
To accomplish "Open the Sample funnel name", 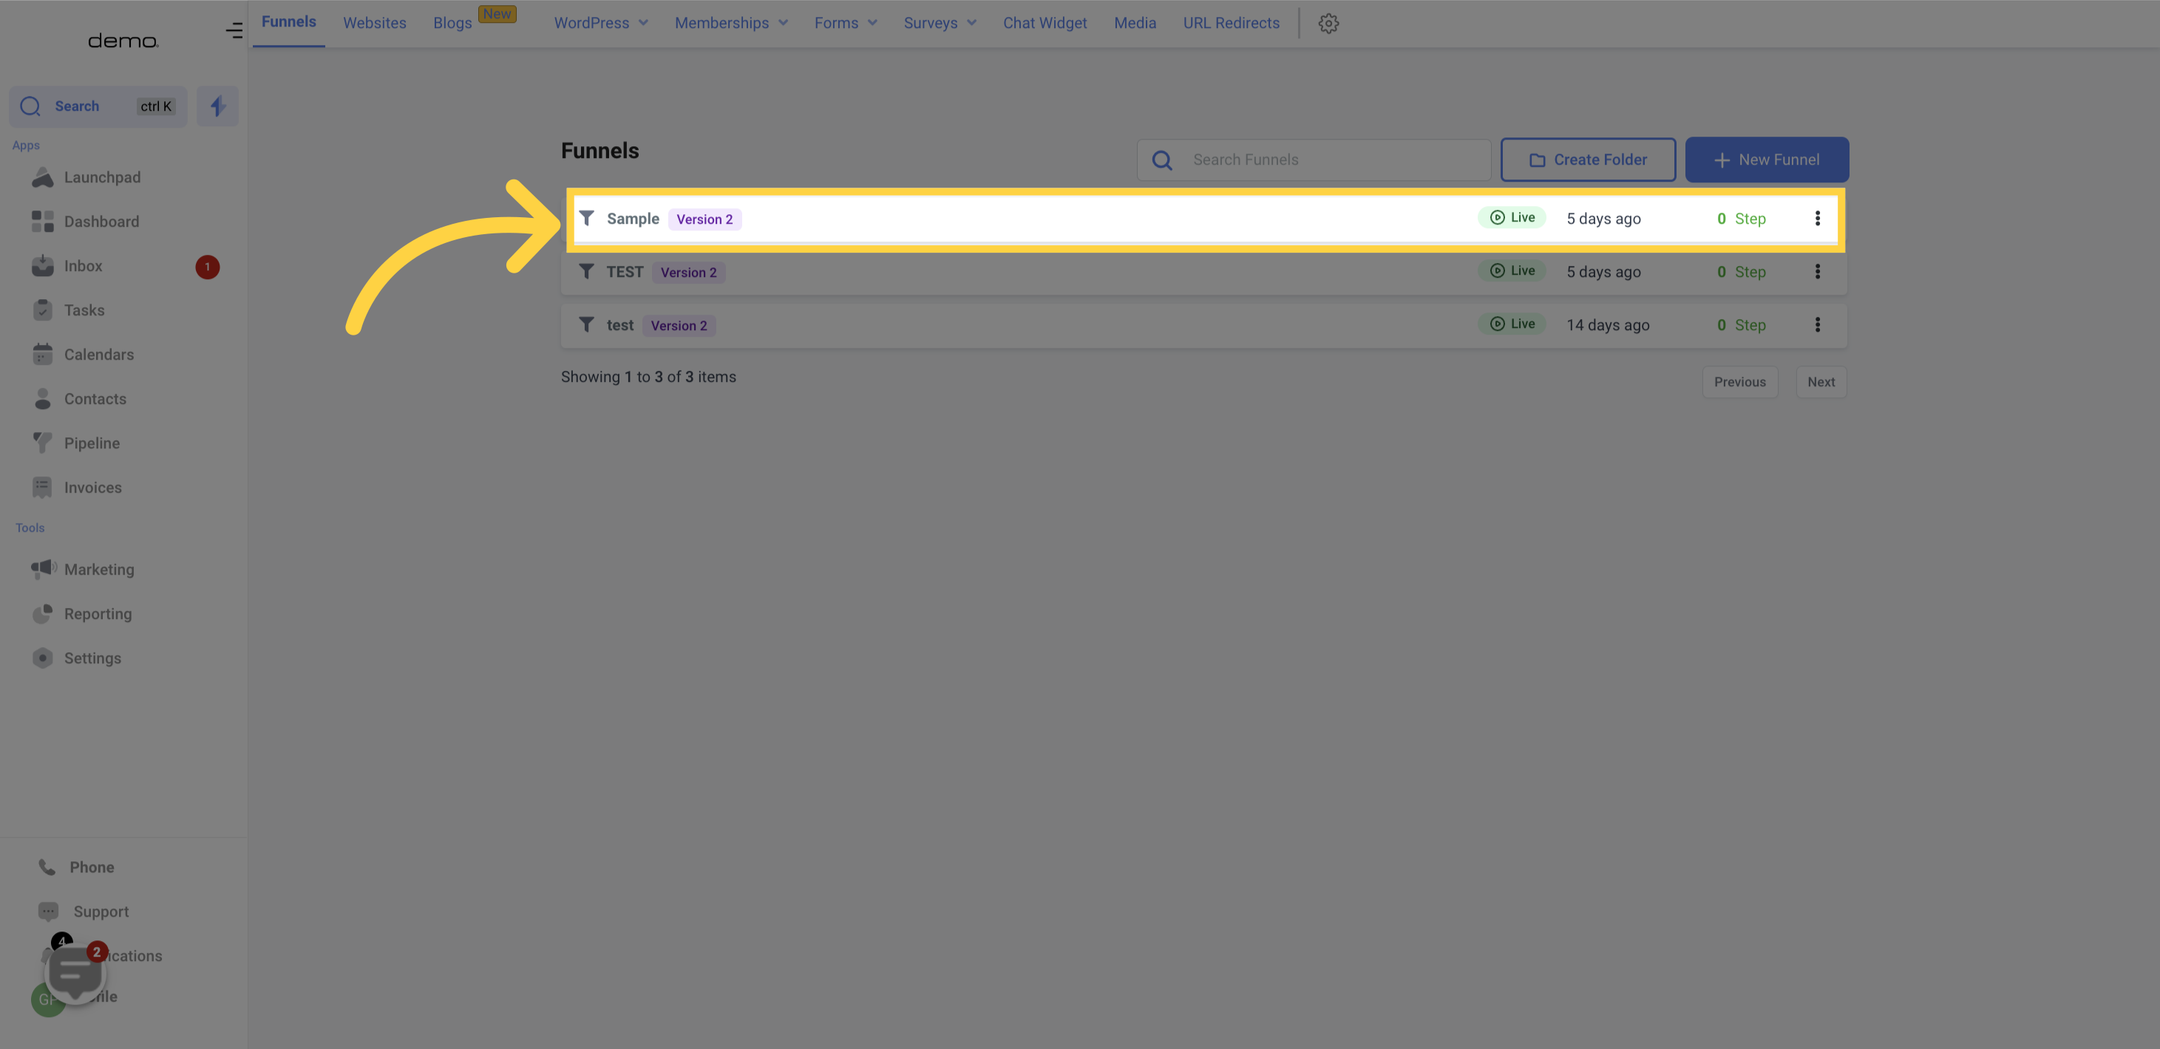I will 632,219.
